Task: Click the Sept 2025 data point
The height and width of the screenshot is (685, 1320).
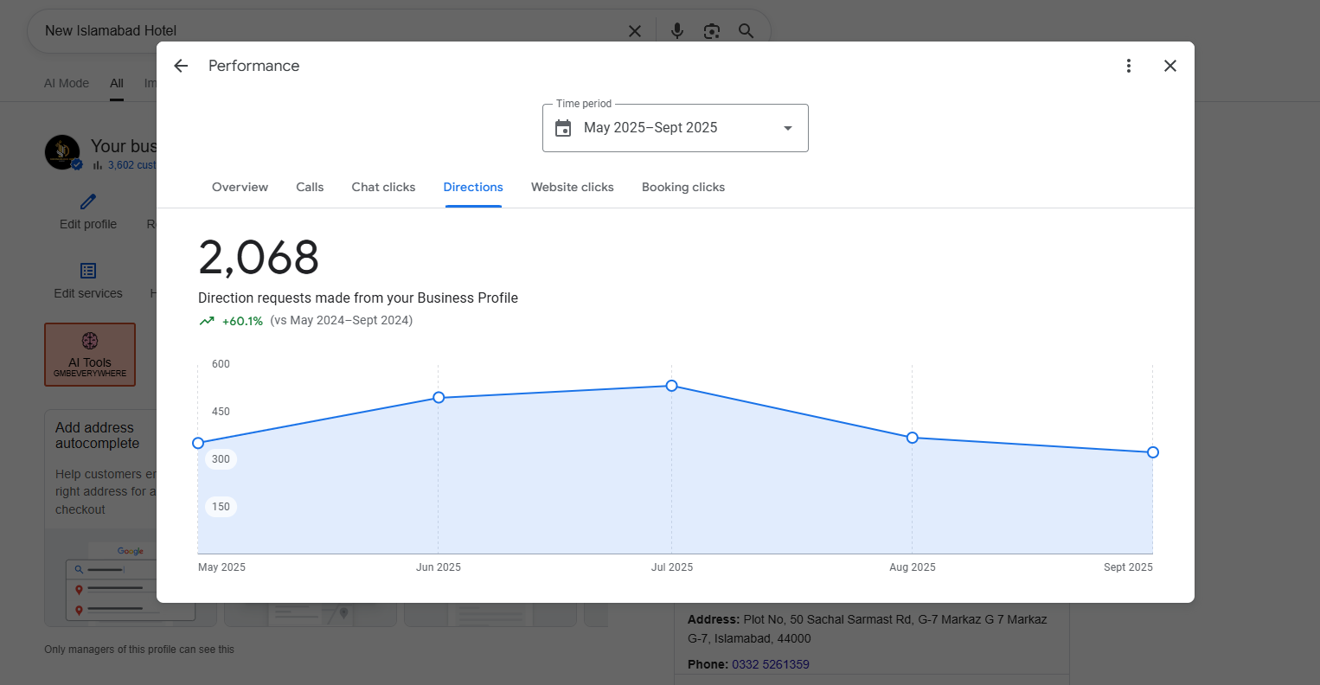Action: (x=1152, y=452)
